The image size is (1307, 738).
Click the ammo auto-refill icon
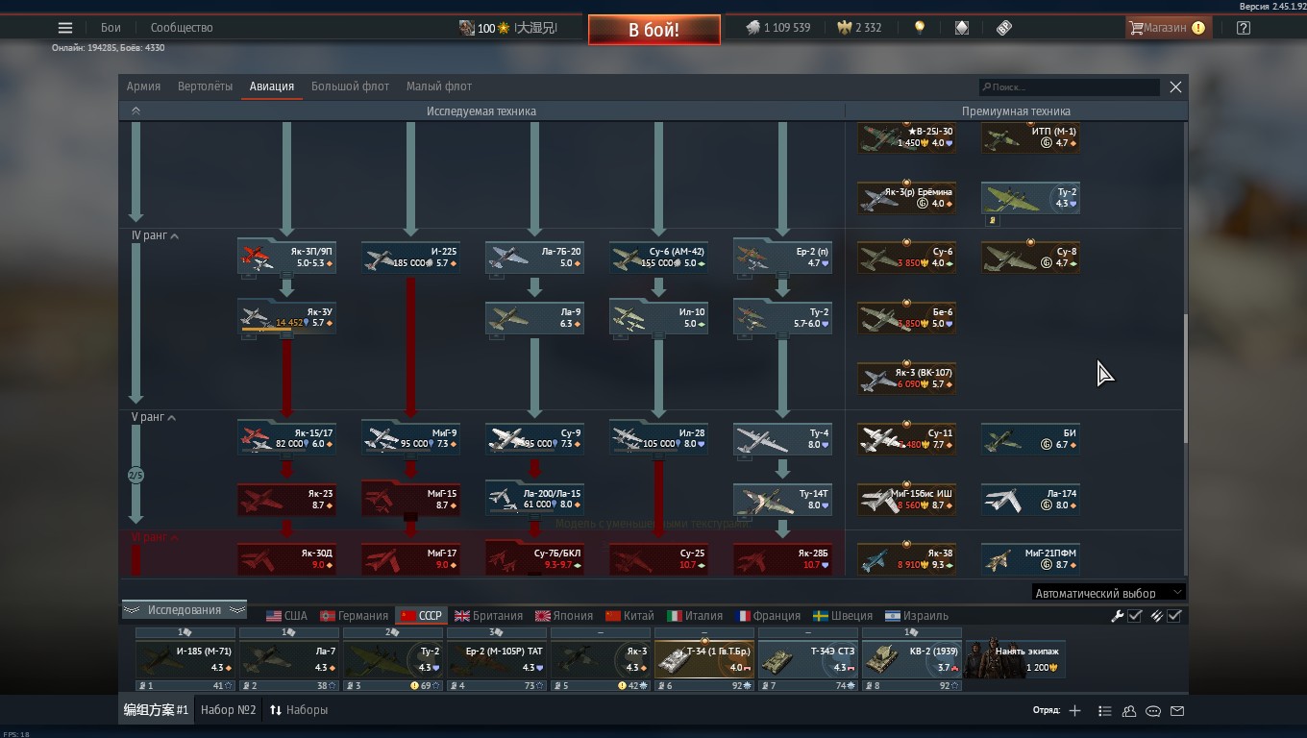(1157, 616)
